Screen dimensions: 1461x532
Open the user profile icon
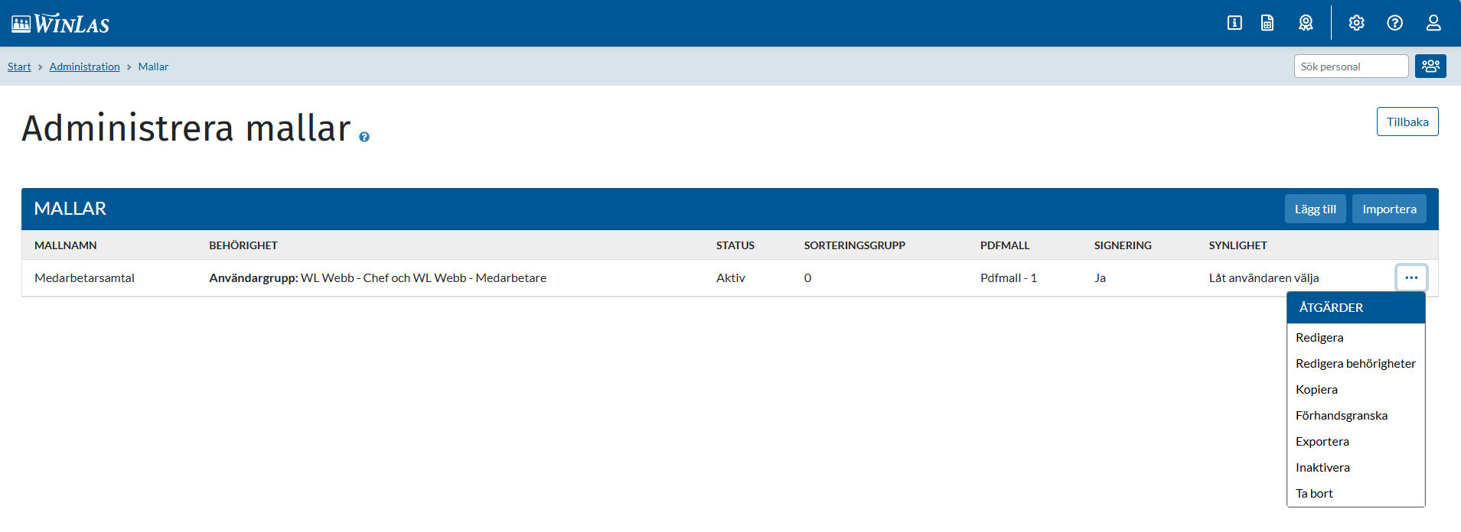point(1433,23)
